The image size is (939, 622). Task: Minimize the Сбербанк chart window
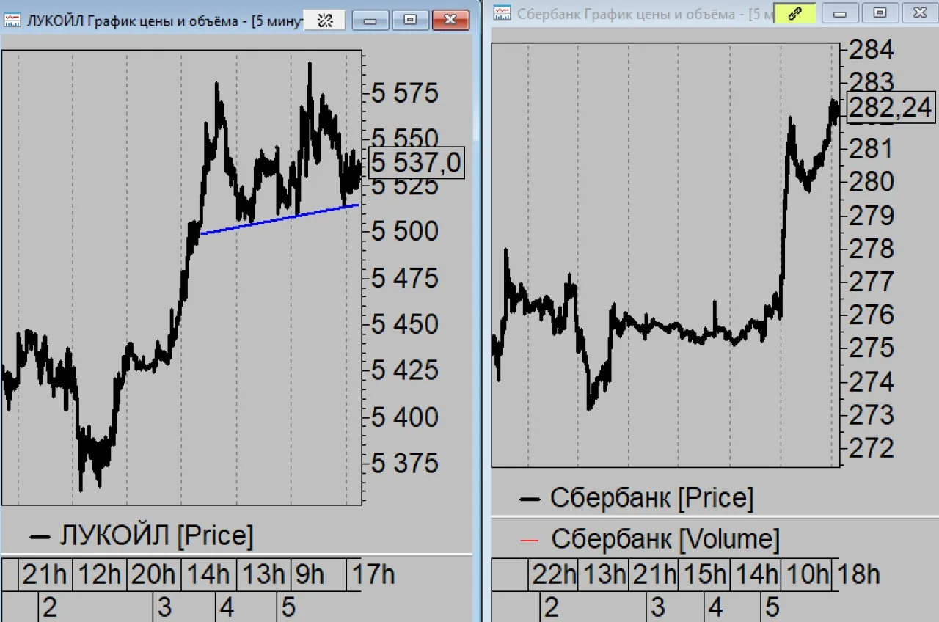tap(839, 13)
